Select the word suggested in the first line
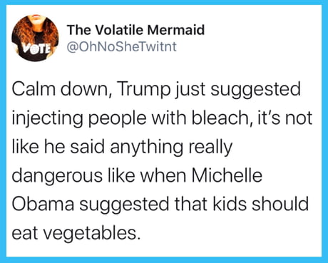This screenshot has width=328, height=263. [255, 90]
